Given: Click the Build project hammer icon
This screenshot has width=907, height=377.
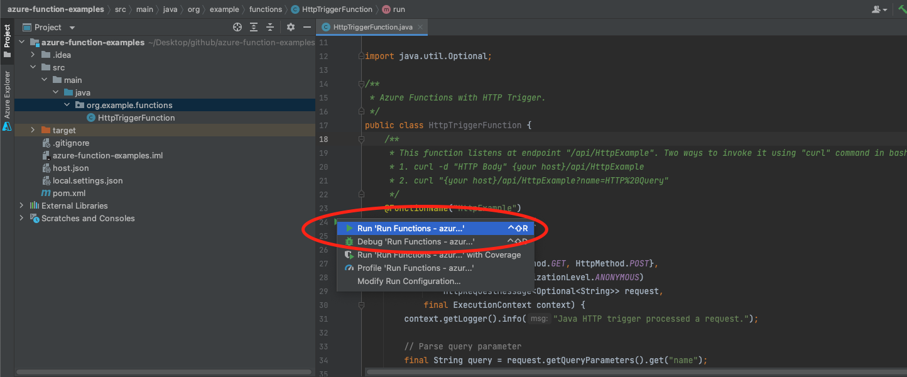Looking at the screenshot, I should click(903, 9).
